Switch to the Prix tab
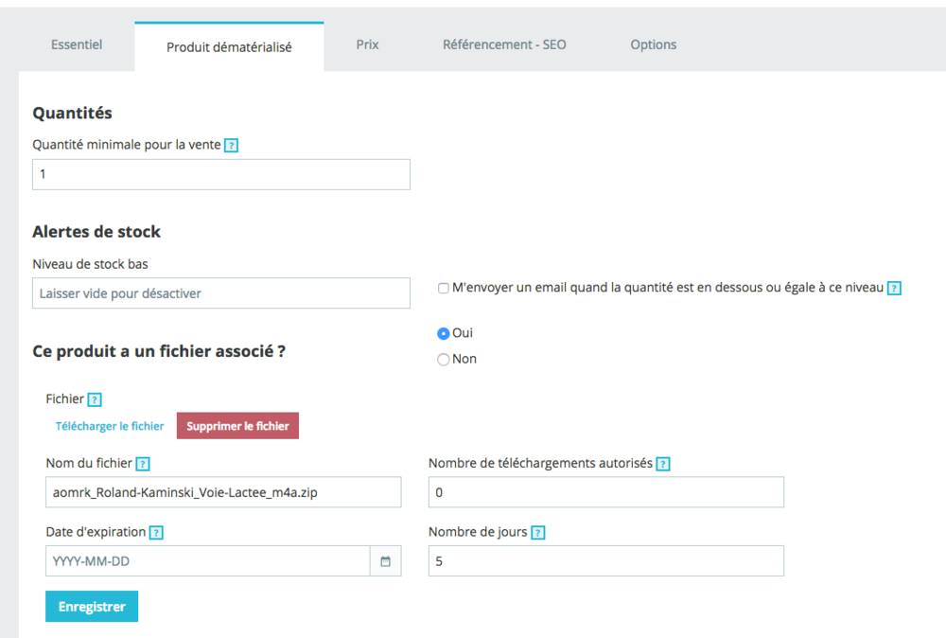946x638 pixels. pos(367,44)
